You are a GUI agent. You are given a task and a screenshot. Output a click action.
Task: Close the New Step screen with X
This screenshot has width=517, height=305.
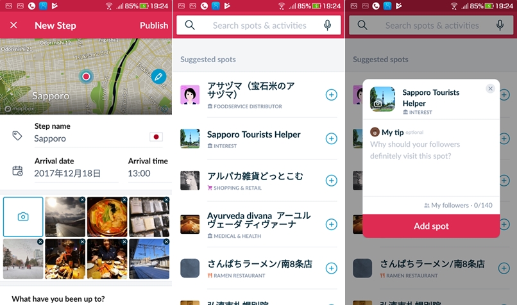click(13, 25)
